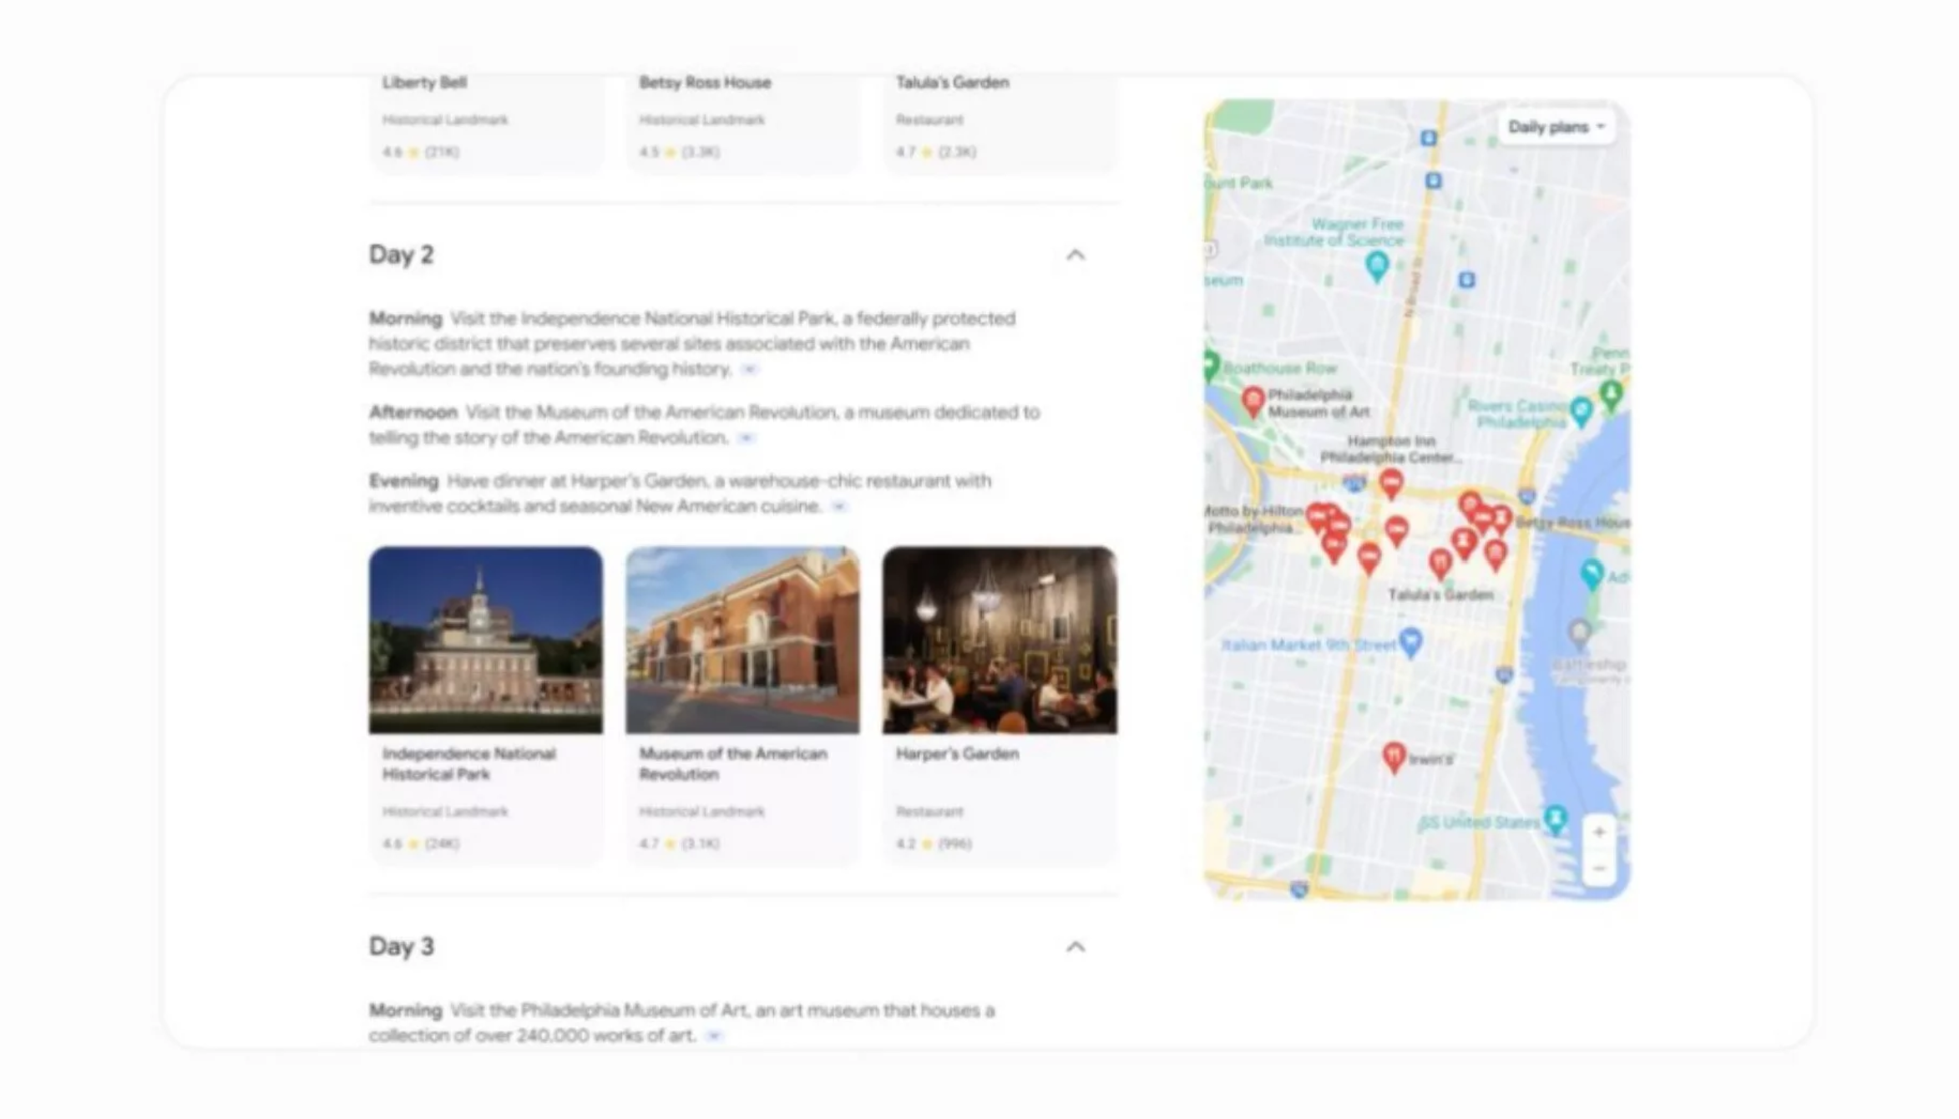
Task: Click the Betsy Ross House card title
Action: point(705,82)
